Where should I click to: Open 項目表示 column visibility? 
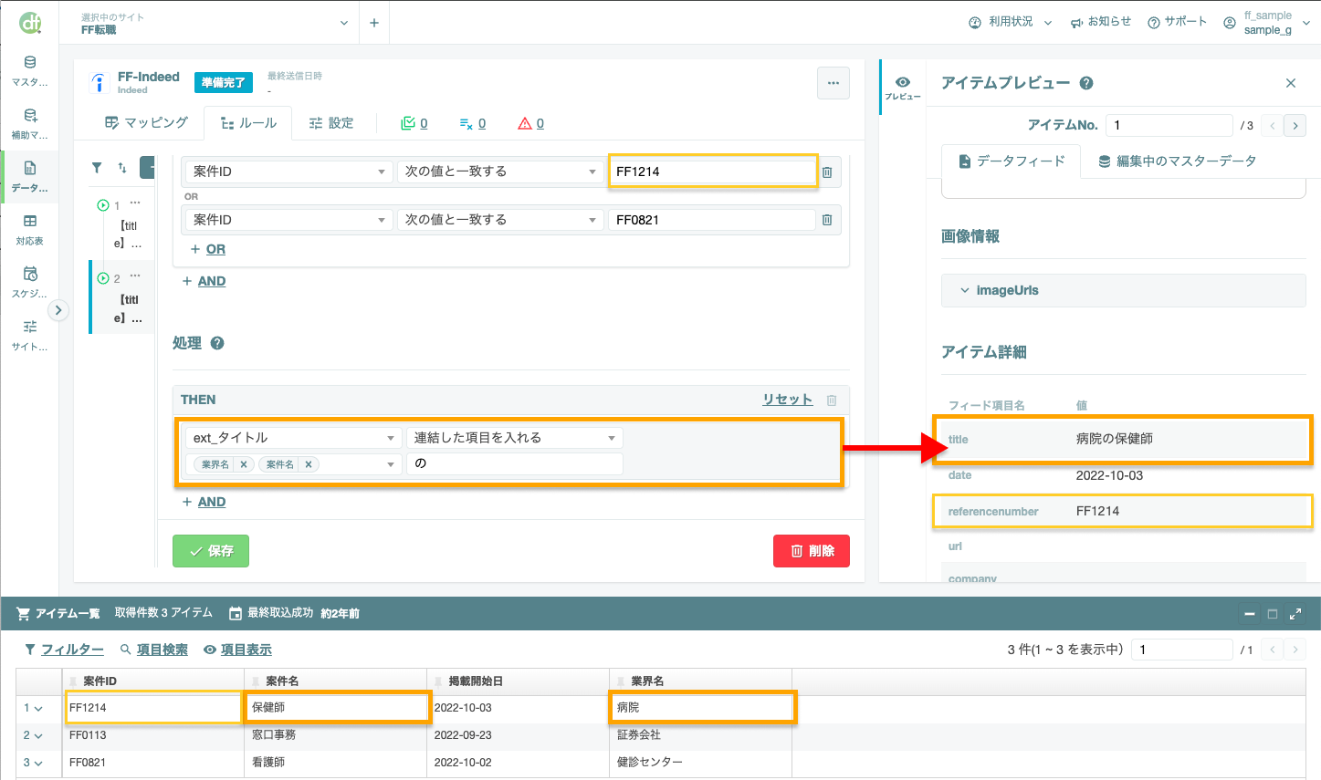pos(237,650)
